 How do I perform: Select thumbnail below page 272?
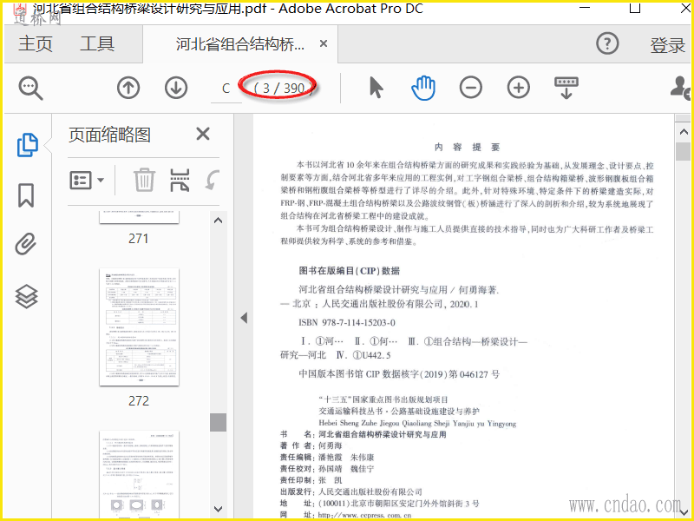click(139, 474)
